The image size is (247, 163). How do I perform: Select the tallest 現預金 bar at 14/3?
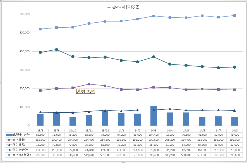154,116
